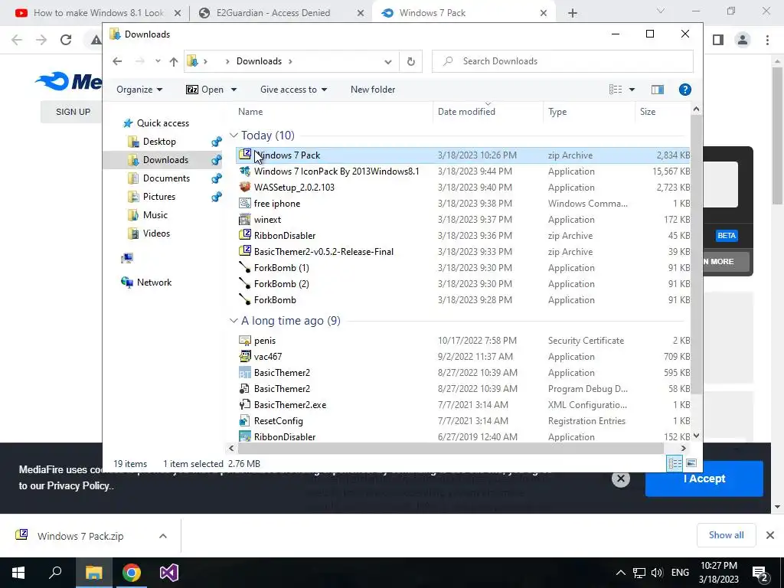Expand the address bar history dropdown

coord(388,61)
